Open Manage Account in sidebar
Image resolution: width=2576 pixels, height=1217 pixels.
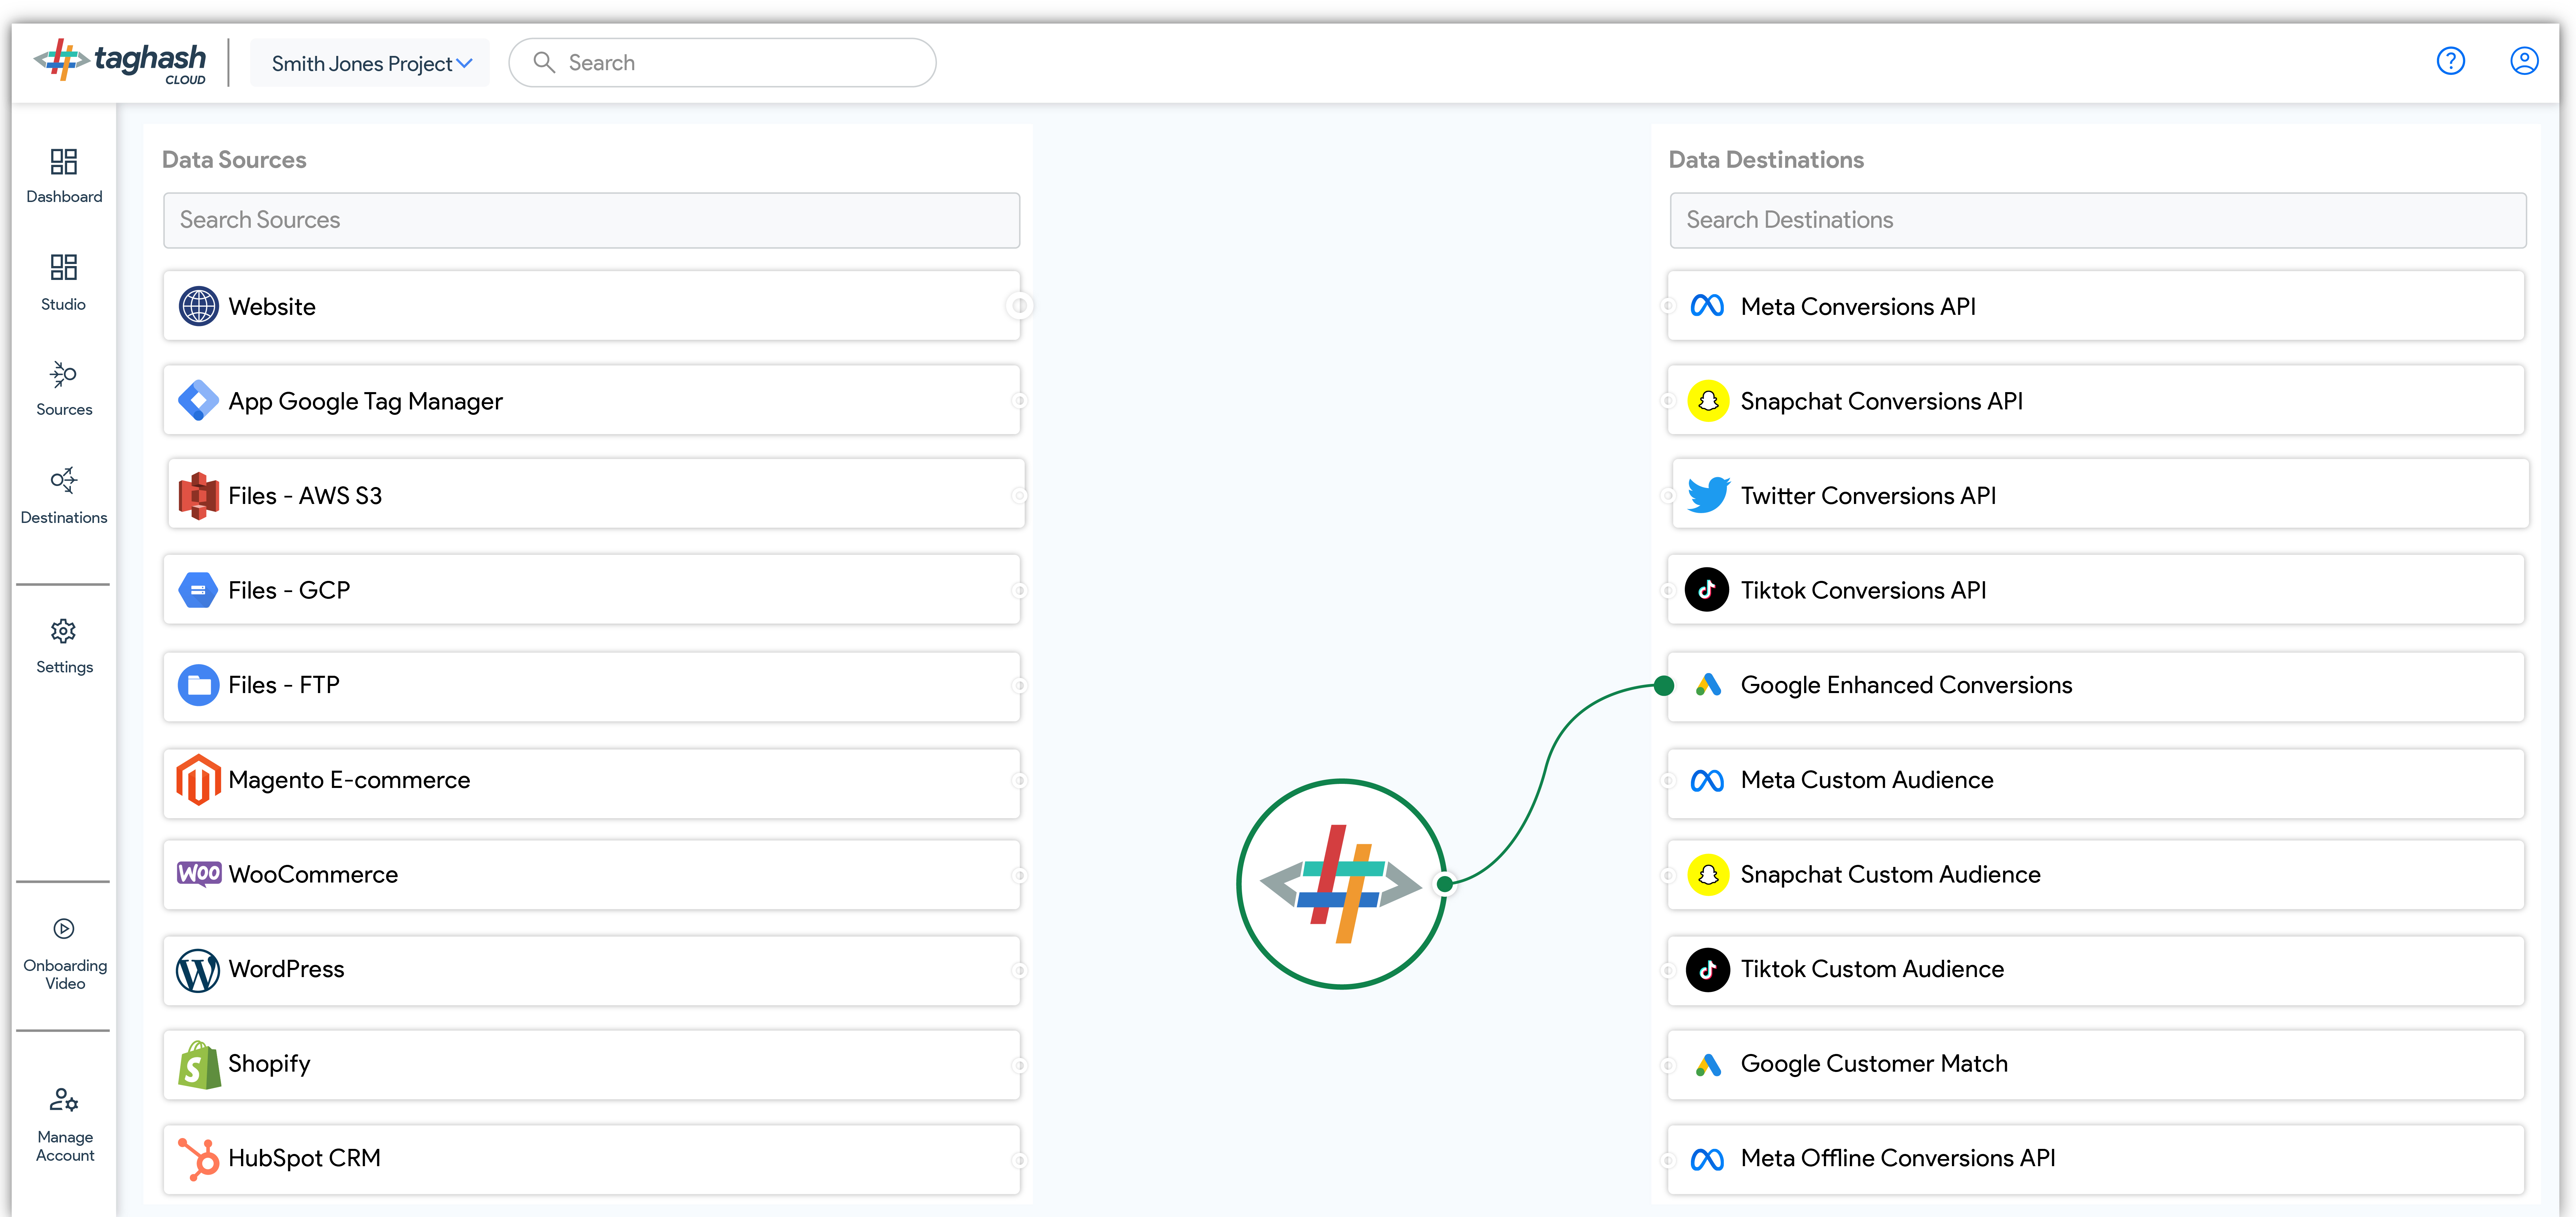click(x=65, y=1125)
